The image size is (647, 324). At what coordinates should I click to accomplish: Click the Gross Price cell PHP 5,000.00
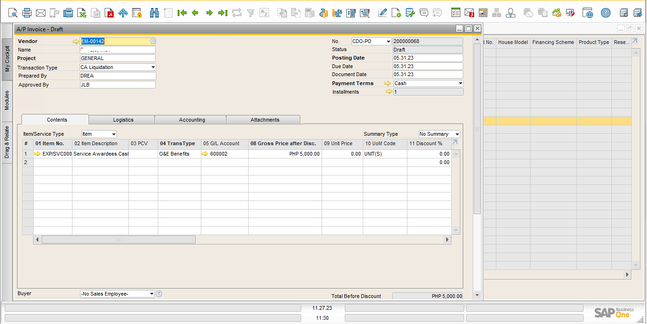coord(285,154)
